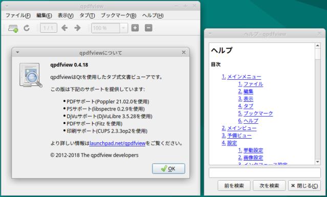The image size is (327, 197).
Task: Open the 3. 表示 help link
Action: 246,99
